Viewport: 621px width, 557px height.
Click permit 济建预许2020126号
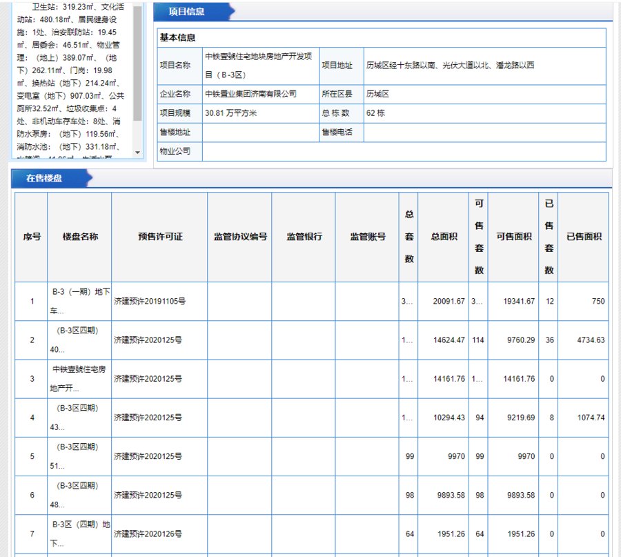148,534
